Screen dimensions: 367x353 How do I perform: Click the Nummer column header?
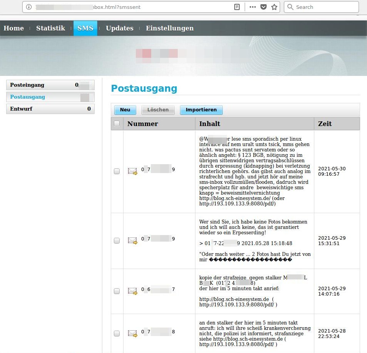(x=159, y=124)
